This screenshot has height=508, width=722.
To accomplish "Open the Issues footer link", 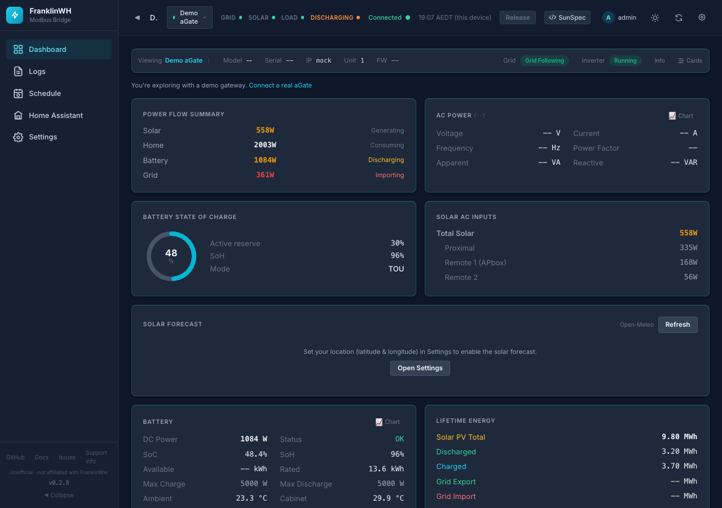I will [67, 457].
